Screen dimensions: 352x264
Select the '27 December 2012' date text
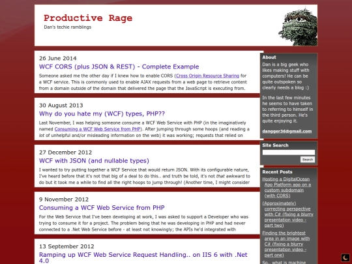tap(66, 153)
